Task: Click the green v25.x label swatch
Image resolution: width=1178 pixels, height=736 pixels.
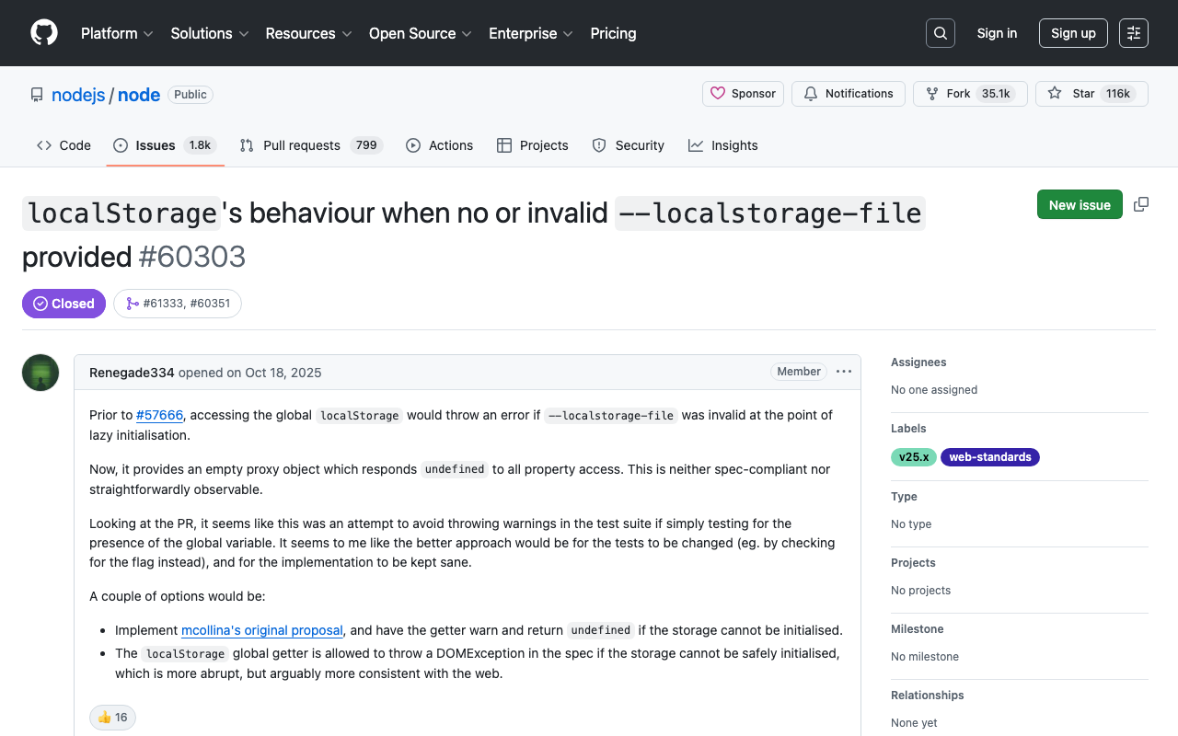Action: (x=913, y=456)
